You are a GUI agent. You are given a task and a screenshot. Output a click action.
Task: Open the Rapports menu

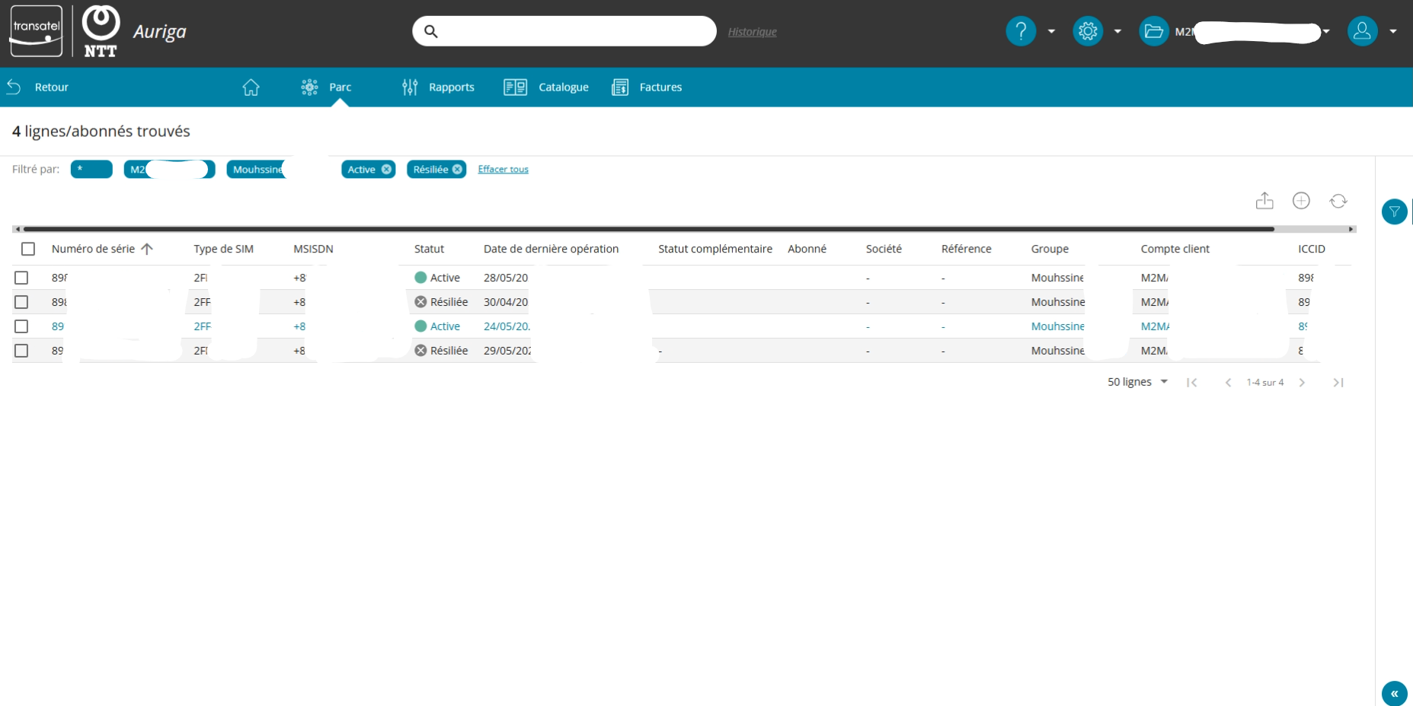coord(438,87)
